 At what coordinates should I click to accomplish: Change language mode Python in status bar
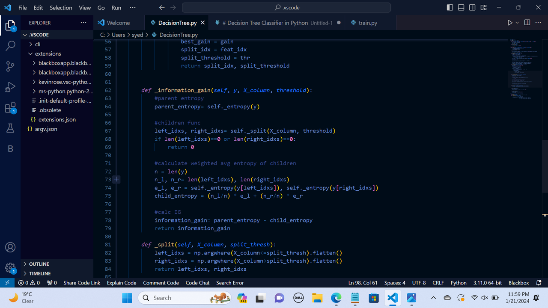tap(459, 283)
